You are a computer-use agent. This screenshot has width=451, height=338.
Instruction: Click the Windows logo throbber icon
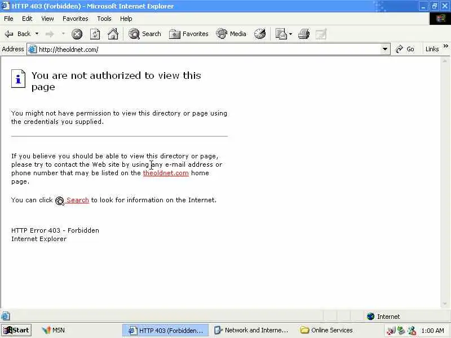click(x=440, y=19)
